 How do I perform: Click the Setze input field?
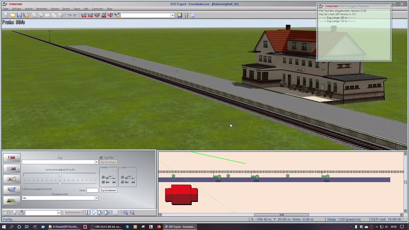pyautogui.click(x=92, y=190)
